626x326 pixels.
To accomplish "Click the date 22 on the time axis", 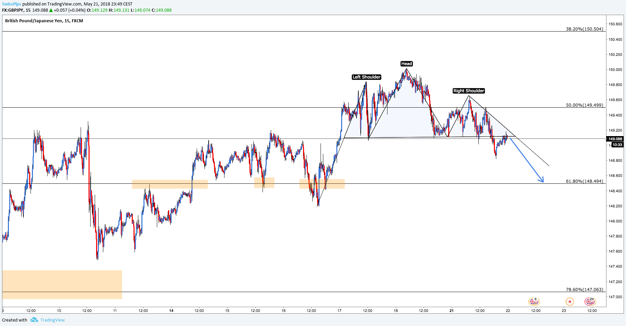I will point(508,311).
